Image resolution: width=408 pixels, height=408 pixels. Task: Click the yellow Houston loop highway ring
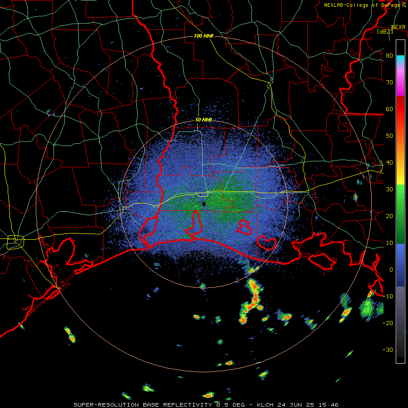pyautogui.click(x=15, y=242)
